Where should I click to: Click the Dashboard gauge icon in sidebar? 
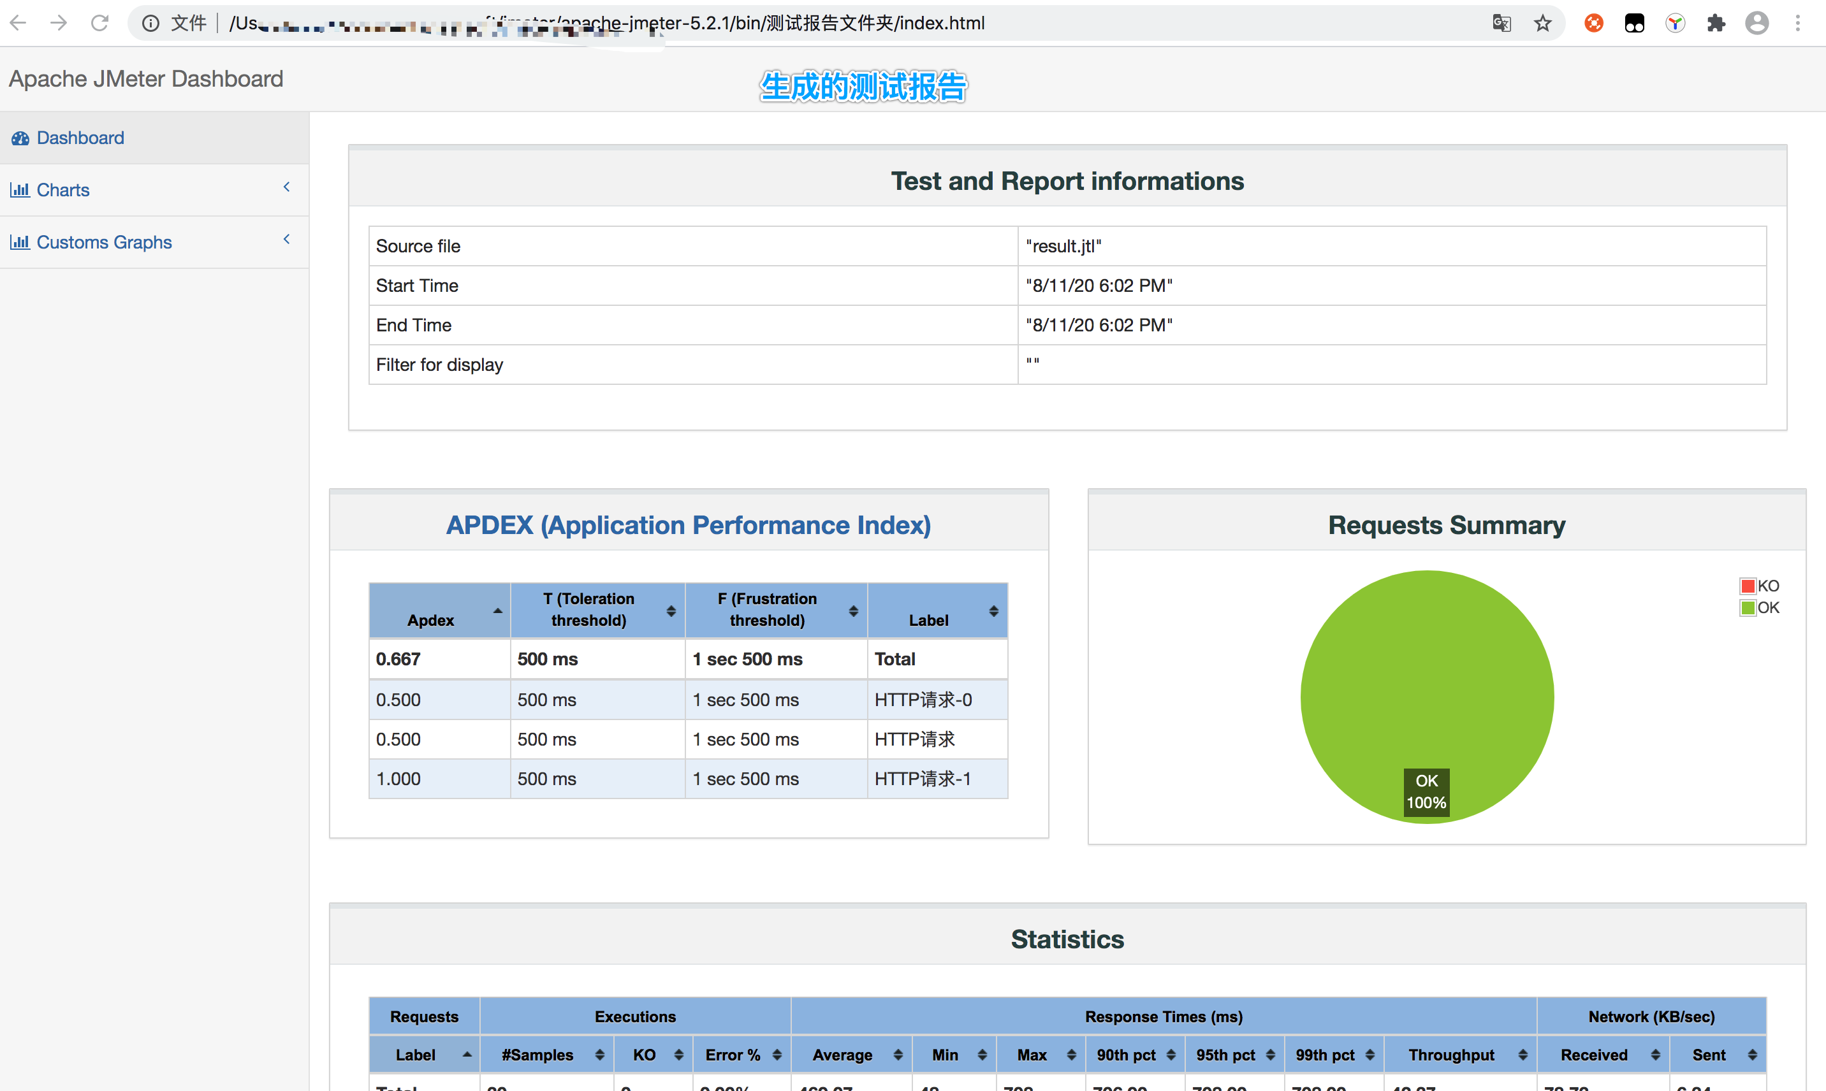(20, 138)
